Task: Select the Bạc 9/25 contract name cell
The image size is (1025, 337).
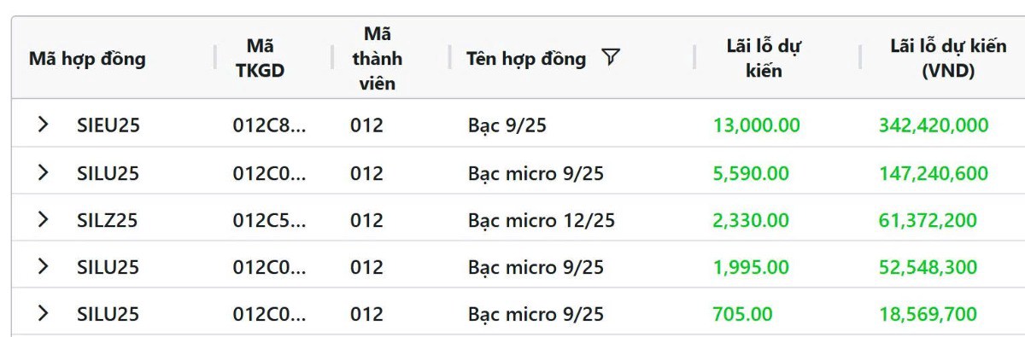Action: coord(507,125)
